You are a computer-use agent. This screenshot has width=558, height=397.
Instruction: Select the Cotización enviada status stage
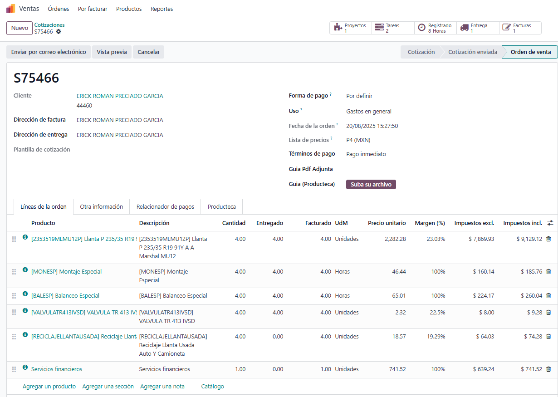[x=472, y=52]
